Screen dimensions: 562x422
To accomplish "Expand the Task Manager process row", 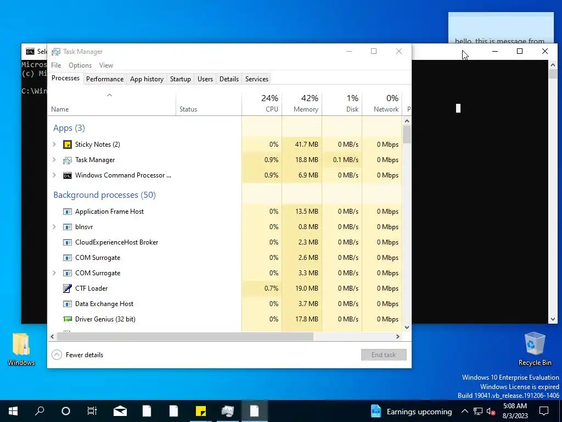I will (54, 160).
